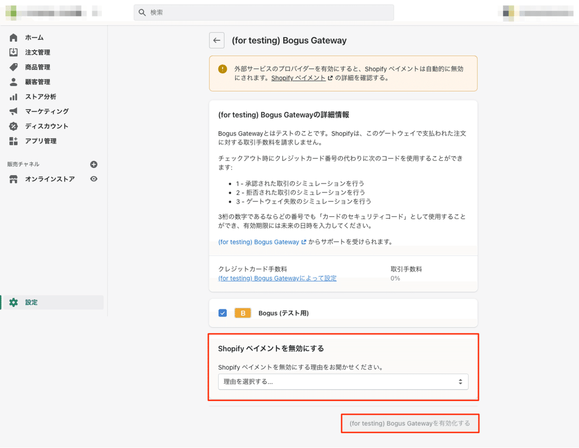This screenshot has width=579, height=448.
Task: Open 設定 in the sidebar
Action: (31, 303)
